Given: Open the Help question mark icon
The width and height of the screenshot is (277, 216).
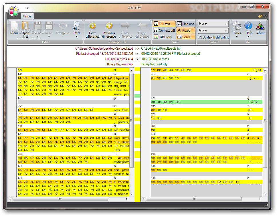Looking at the screenshot, I should [249, 26].
